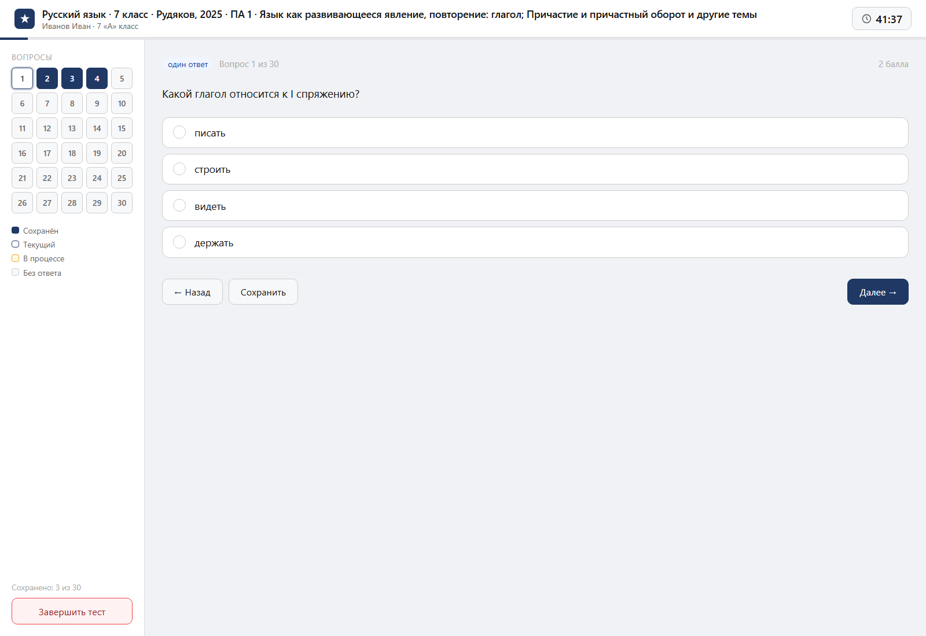The width and height of the screenshot is (926, 636).
Task: Click the «один ответ» tag badge
Action: pyautogui.click(x=188, y=64)
